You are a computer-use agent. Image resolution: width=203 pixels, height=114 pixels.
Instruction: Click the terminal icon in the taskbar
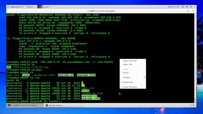coord(9,105)
